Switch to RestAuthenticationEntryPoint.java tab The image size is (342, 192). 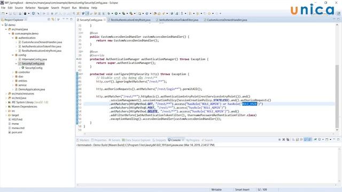[x=129, y=20]
